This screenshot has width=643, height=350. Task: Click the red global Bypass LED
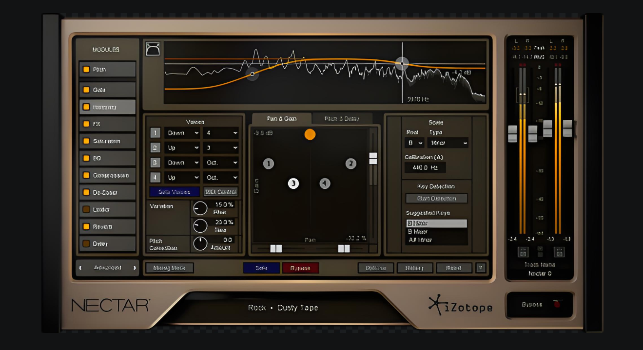[556, 305]
